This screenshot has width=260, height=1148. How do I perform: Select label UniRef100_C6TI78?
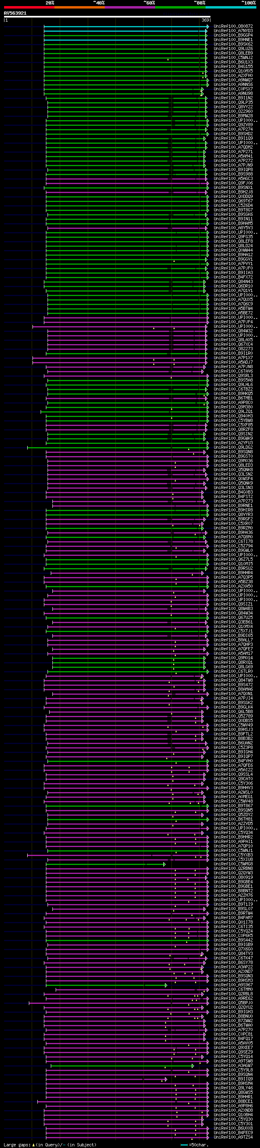click(233, 542)
